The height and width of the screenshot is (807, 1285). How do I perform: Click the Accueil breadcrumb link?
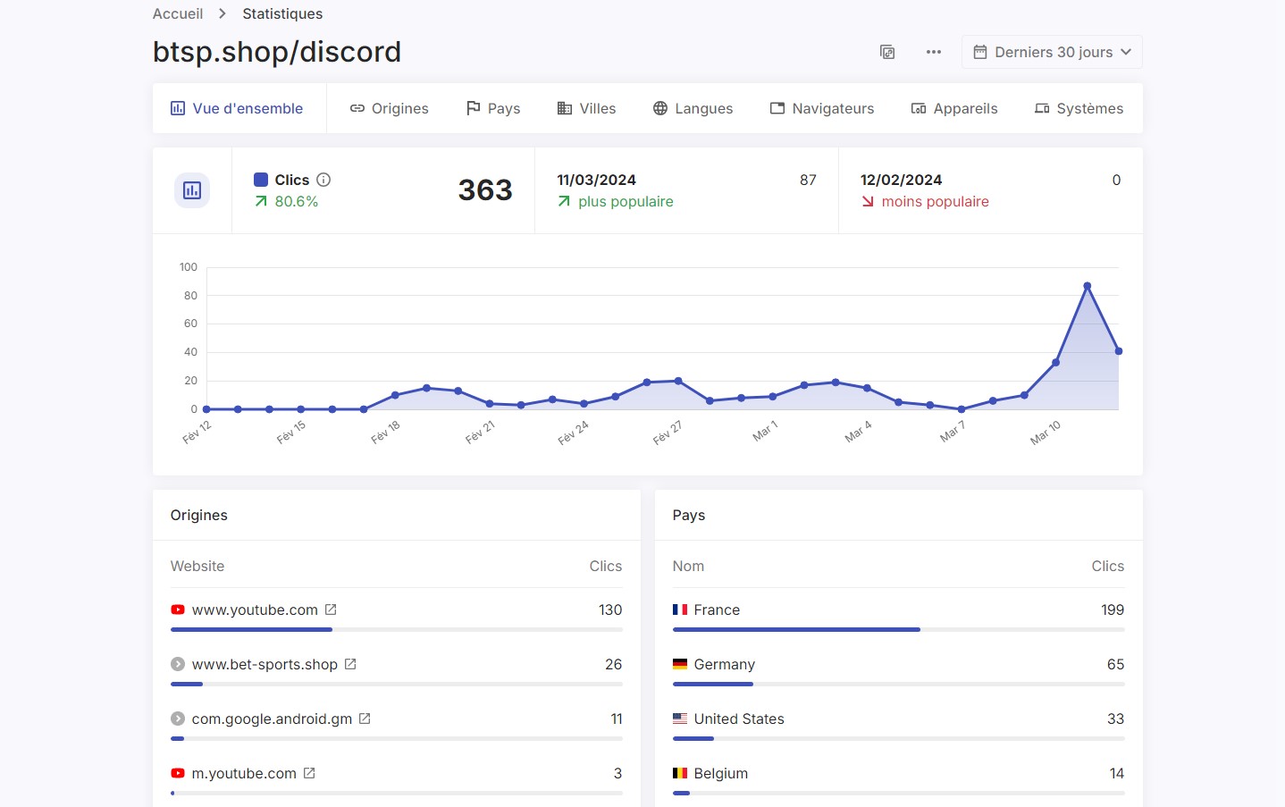coord(178,13)
